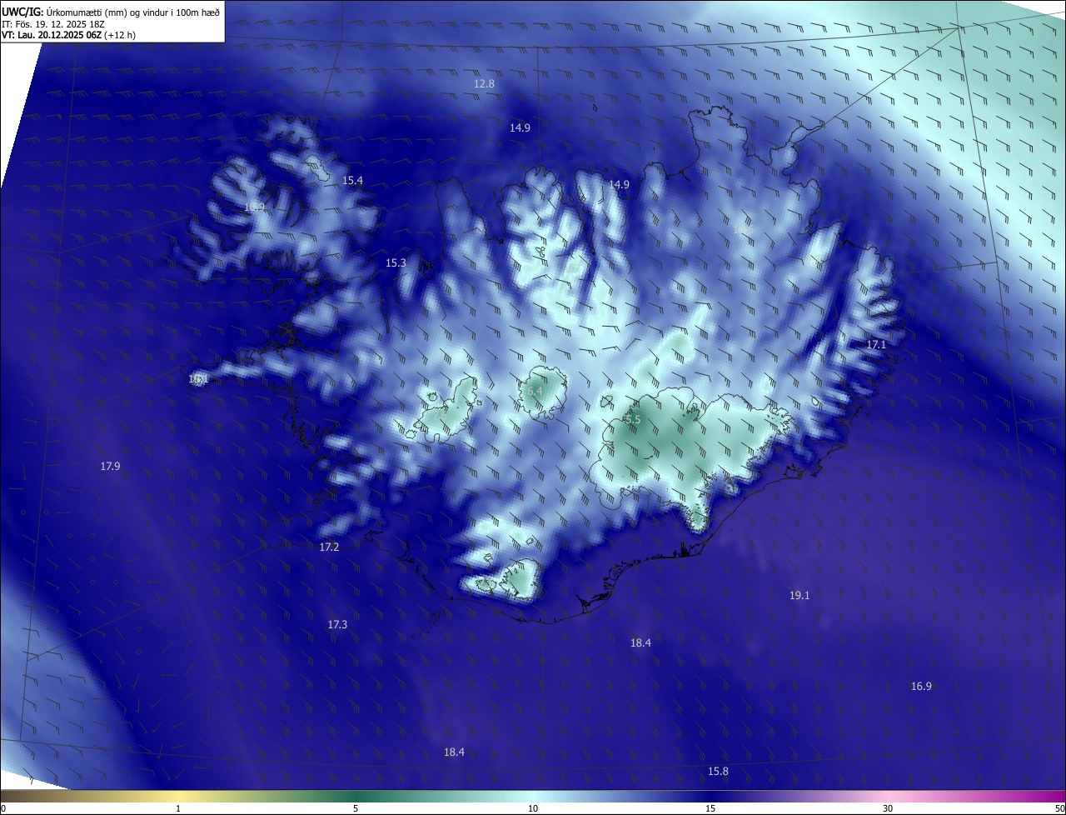This screenshot has height=815, width=1066.
Task: Click the 15.3 value label
Action: 396,263
